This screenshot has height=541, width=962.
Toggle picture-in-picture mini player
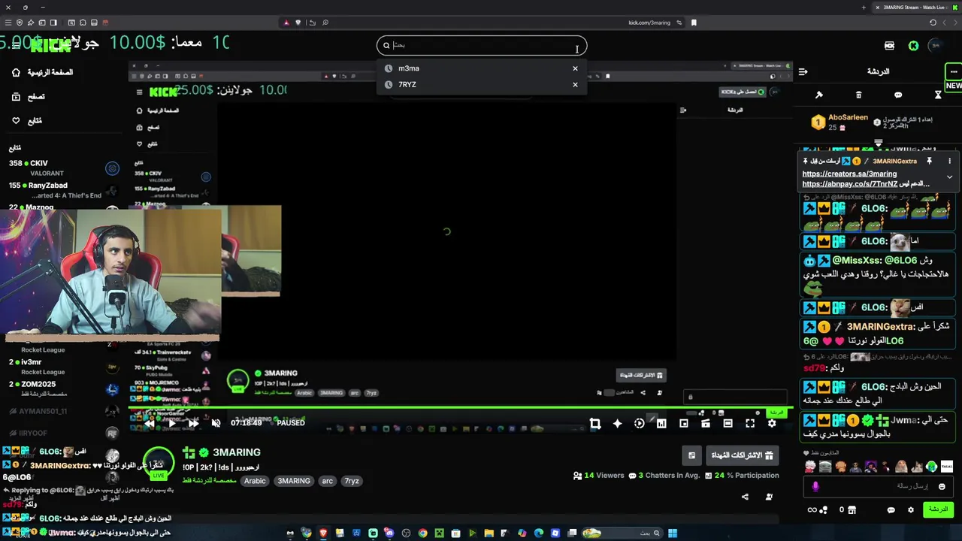click(683, 424)
